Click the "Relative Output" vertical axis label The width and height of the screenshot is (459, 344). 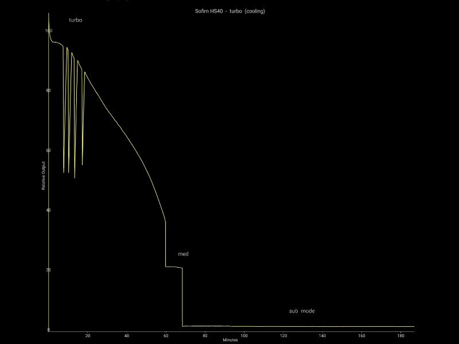click(x=44, y=175)
